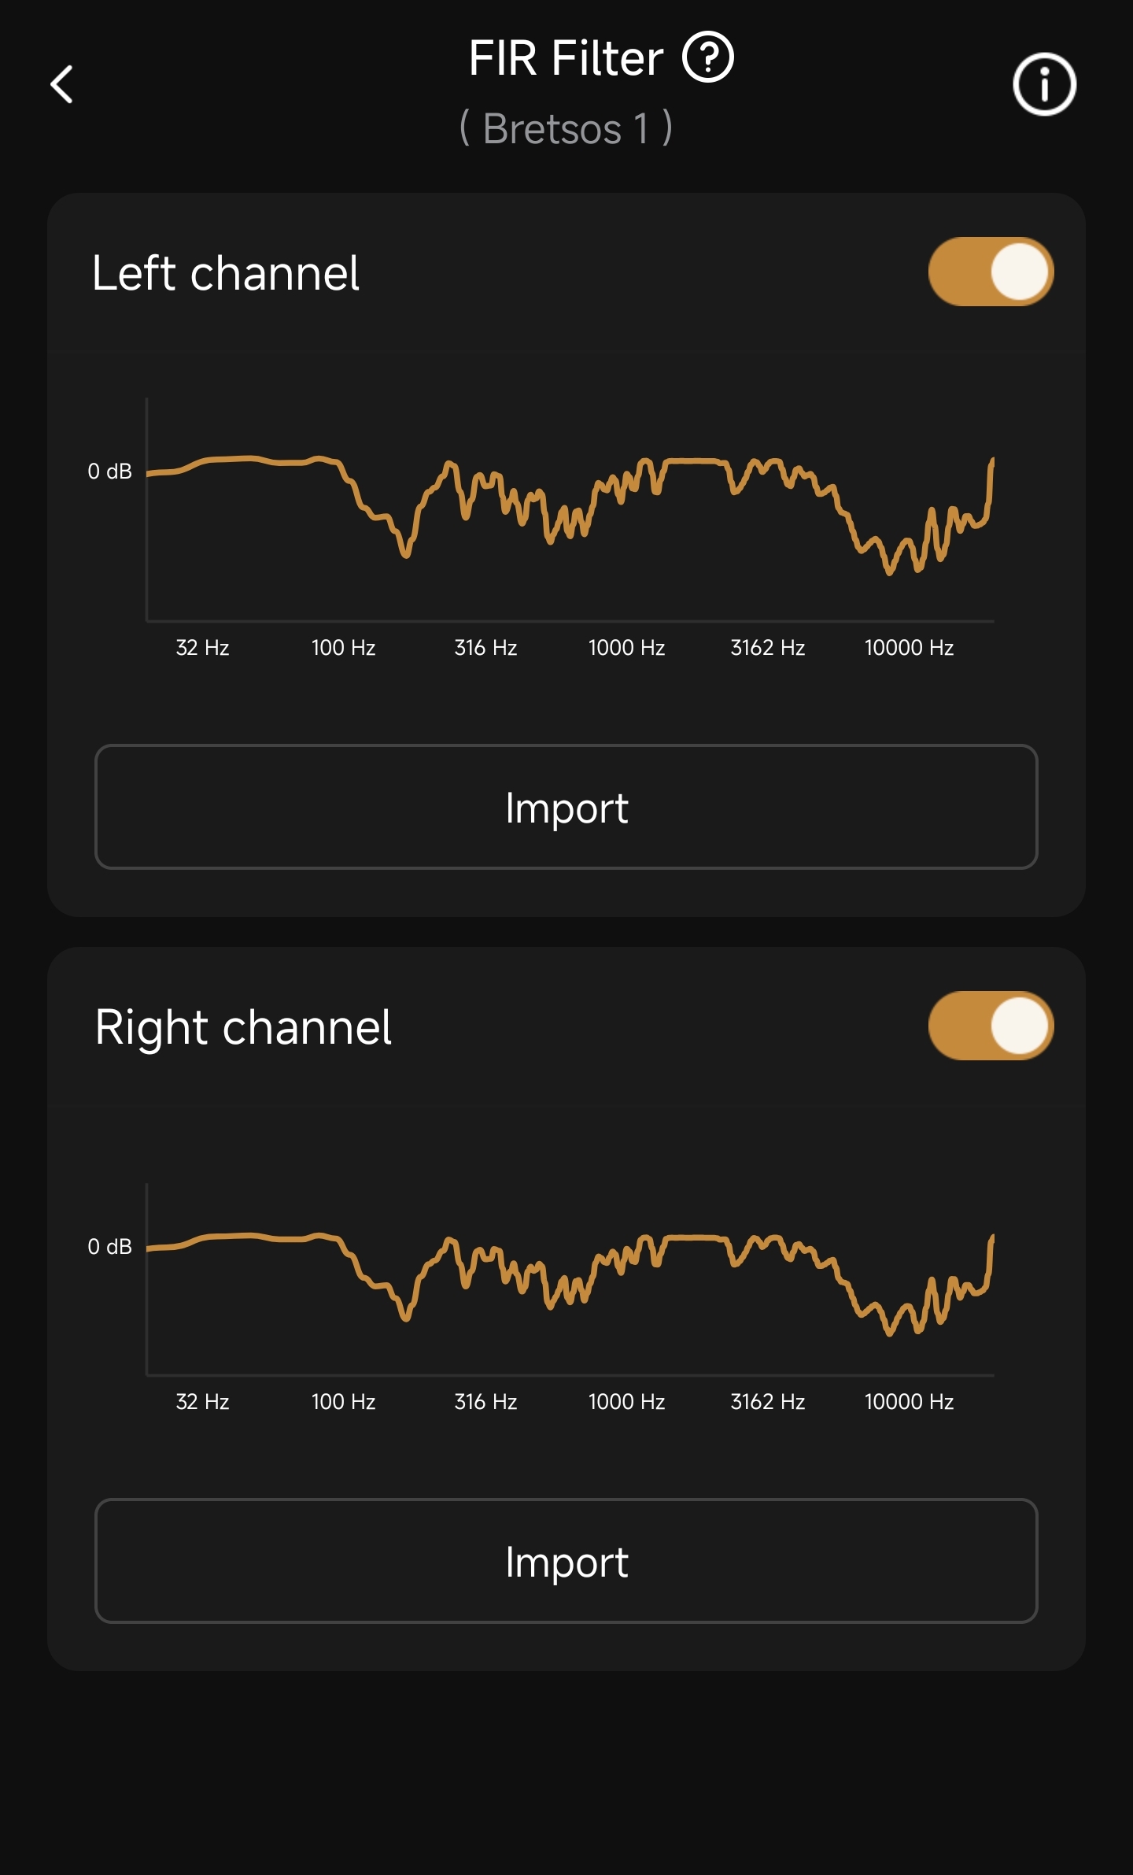Tap the Right channel heading text
Viewport: 1133px width, 1875px height.
(243, 1027)
